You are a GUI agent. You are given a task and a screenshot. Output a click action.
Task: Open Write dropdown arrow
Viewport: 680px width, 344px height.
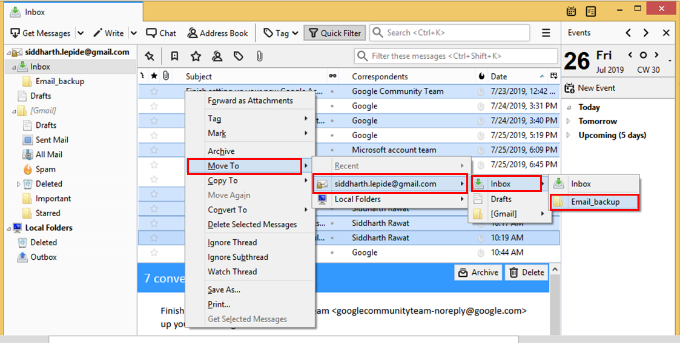134,33
